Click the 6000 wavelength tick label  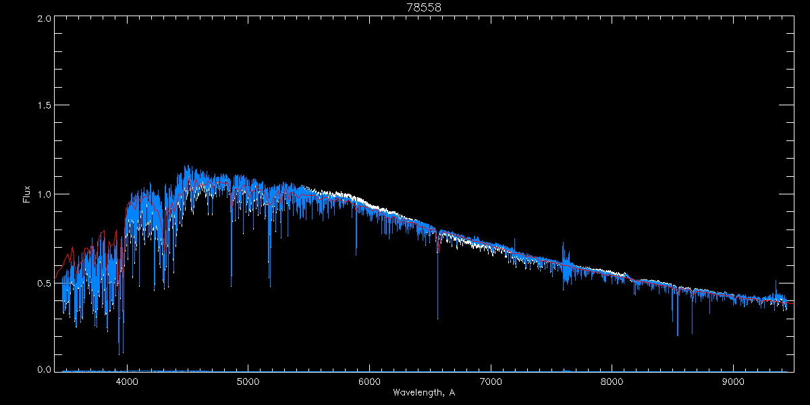(x=370, y=381)
